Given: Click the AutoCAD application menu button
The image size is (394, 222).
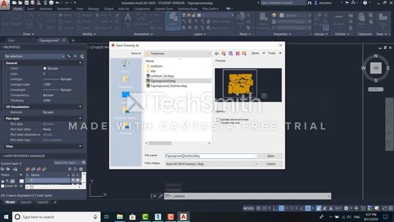Looking at the screenshot, I should point(5,5).
